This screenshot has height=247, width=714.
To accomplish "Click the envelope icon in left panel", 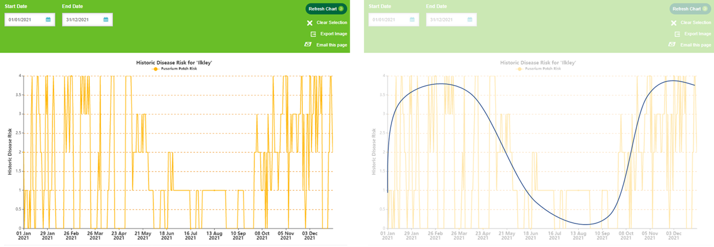I will [308, 44].
